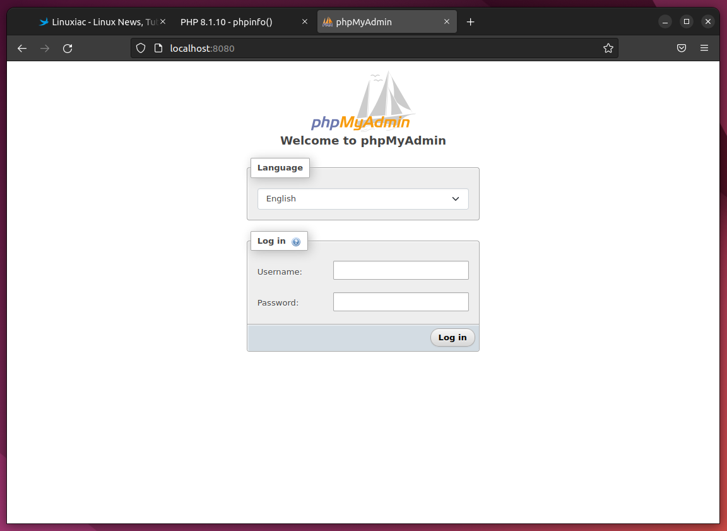Open a new browser tab
The width and height of the screenshot is (727, 531).
click(471, 22)
